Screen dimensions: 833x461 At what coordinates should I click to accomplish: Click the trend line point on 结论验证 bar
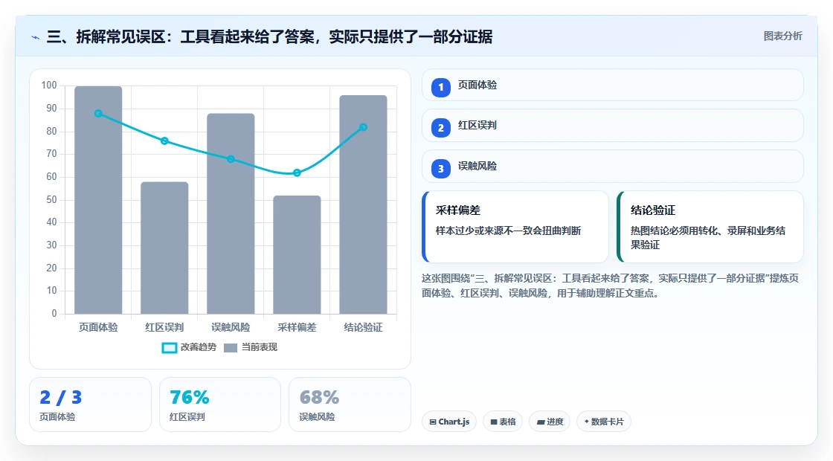pyautogui.click(x=364, y=127)
